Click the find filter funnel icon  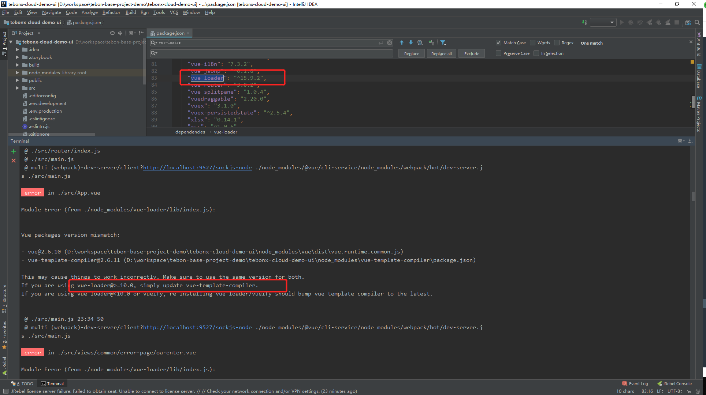(443, 43)
